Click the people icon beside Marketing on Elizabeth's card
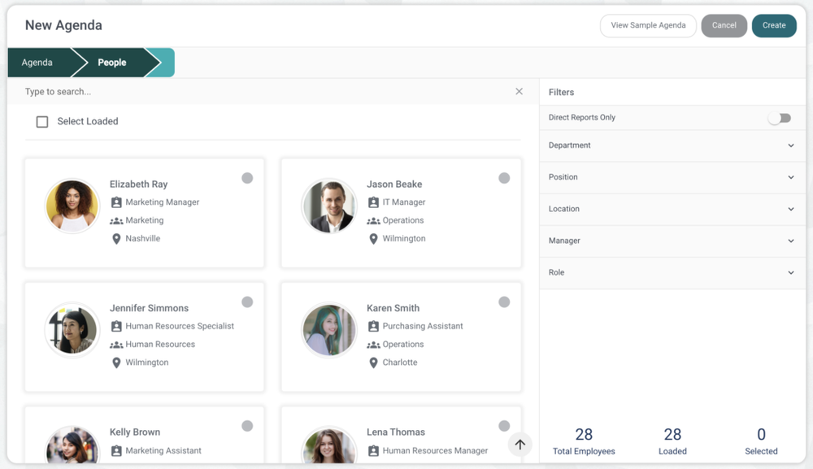The height and width of the screenshot is (469, 813). (116, 220)
